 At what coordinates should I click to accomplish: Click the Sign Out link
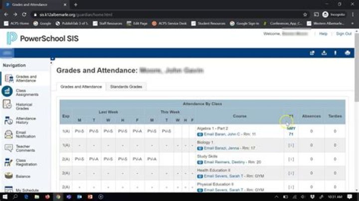click(344, 34)
